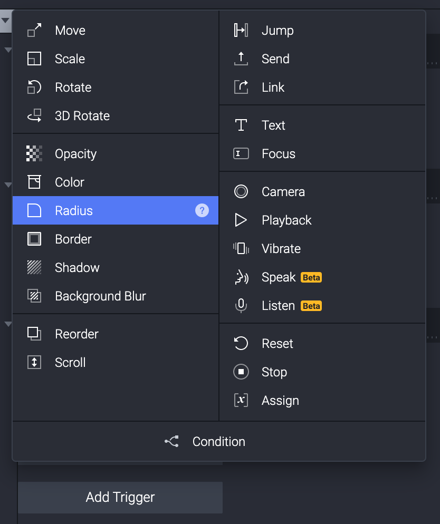Click the Background Blur icon

tap(34, 296)
